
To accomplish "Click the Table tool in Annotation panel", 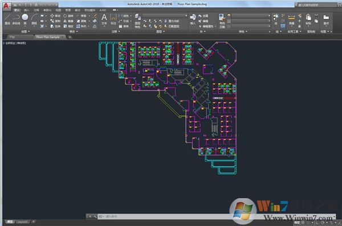I will coord(124,26).
